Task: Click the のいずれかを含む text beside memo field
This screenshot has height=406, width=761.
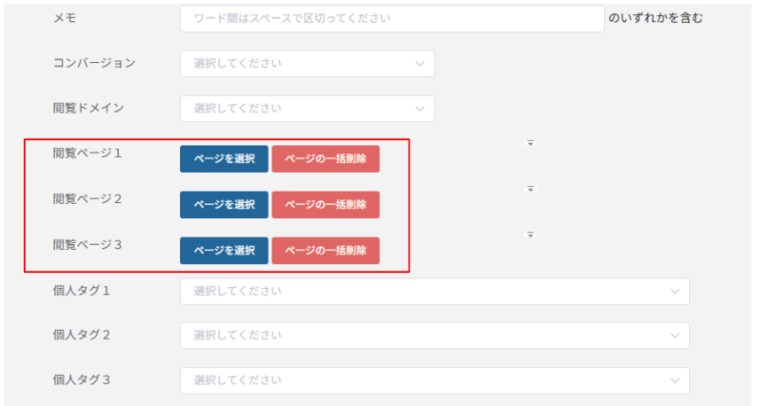Action: 655,18
